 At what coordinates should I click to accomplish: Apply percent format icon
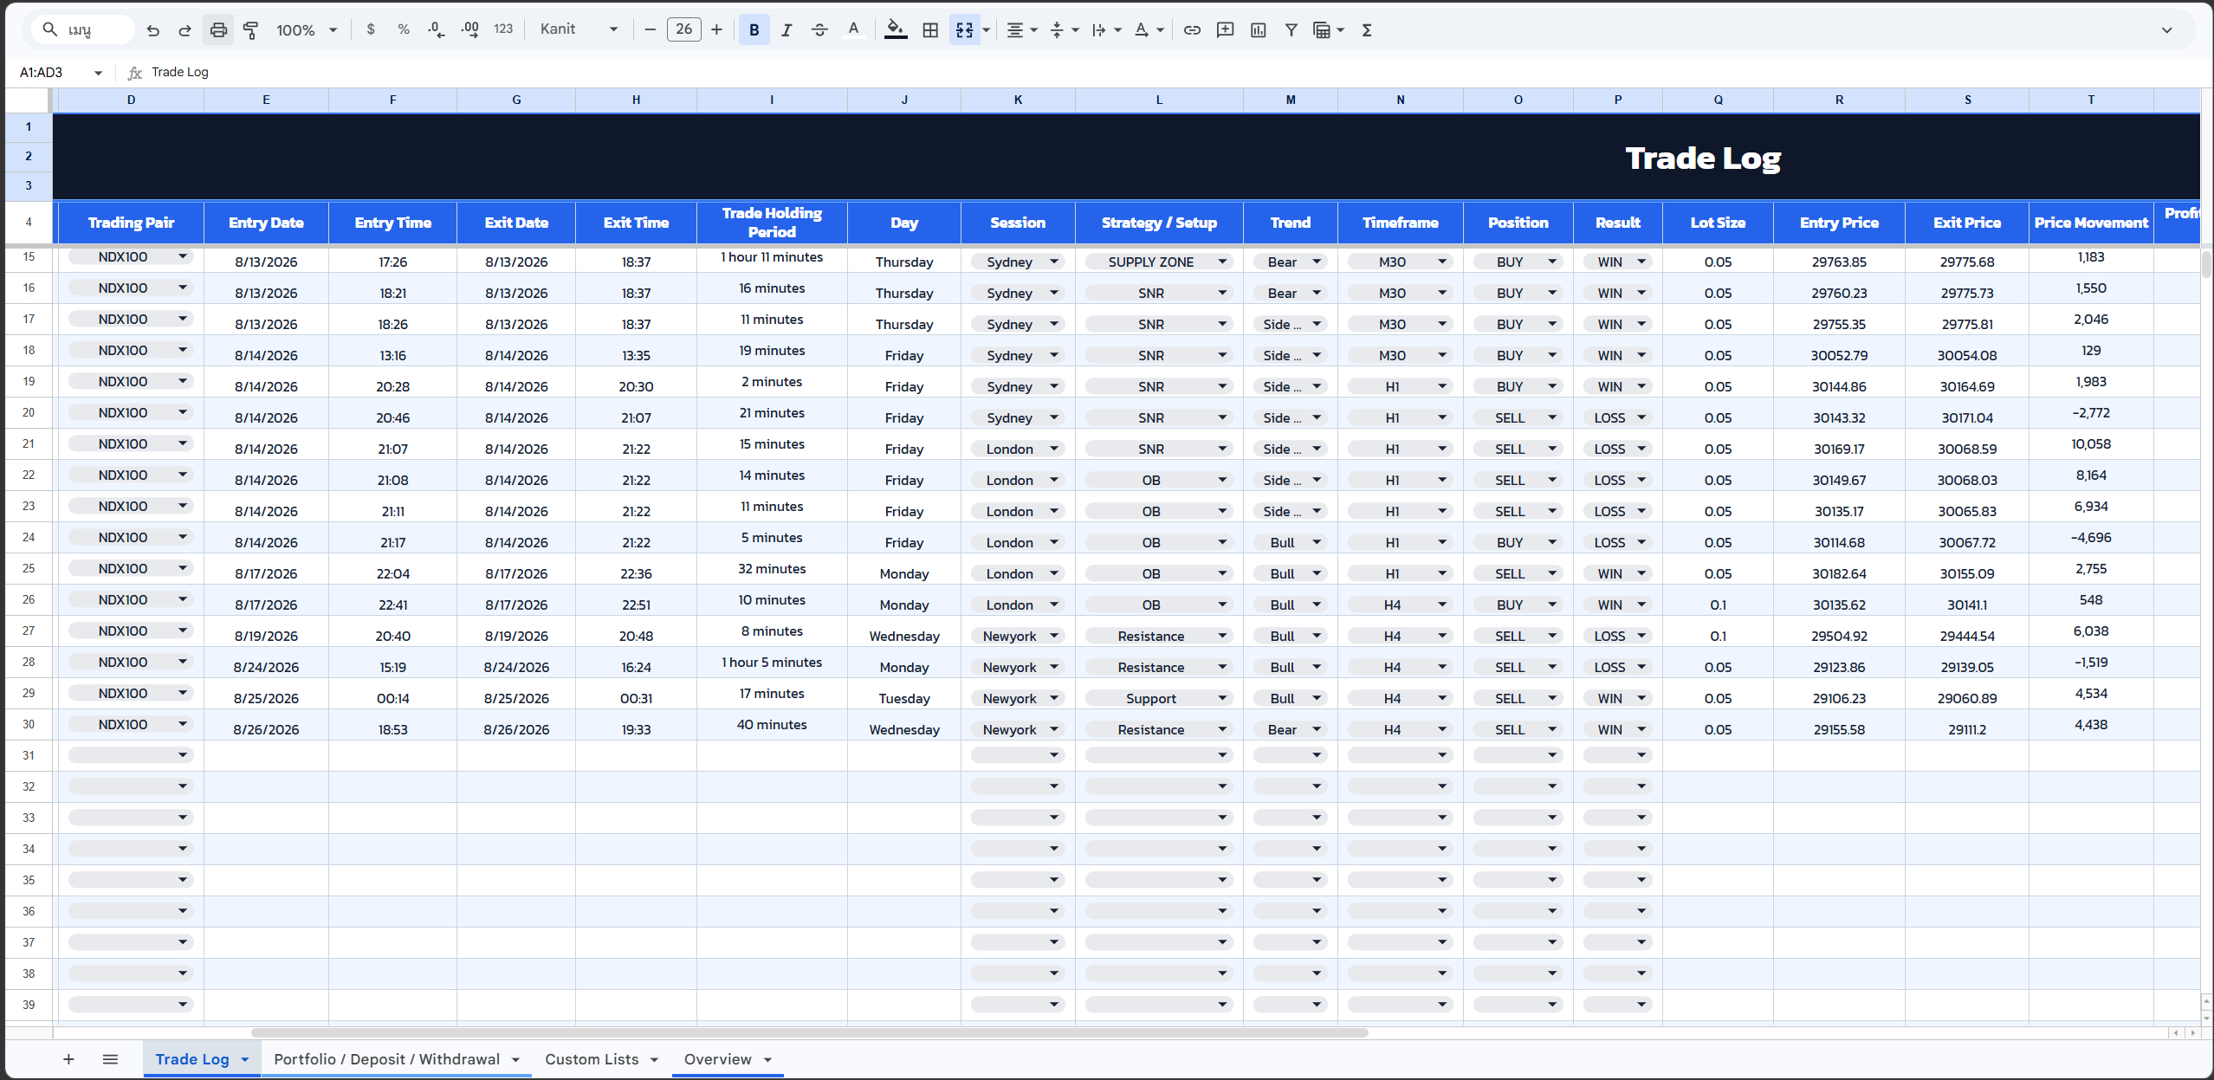(x=404, y=29)
